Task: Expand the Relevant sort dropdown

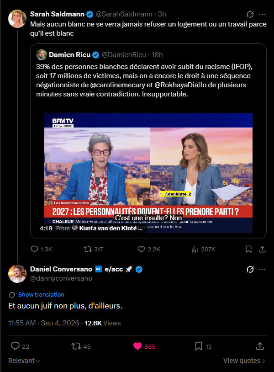Action: point(24,361)
